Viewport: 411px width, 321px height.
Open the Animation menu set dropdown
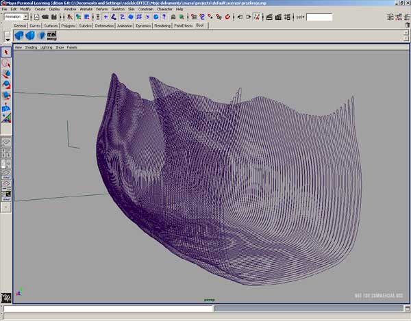tap(26, 16)
